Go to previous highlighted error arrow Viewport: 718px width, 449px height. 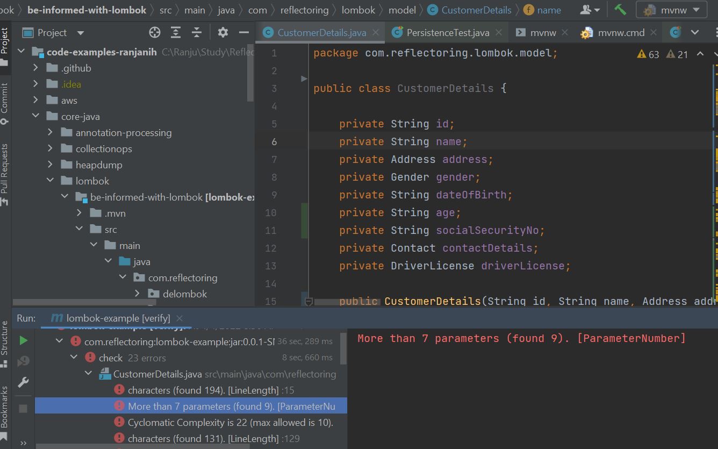[x=700, y=54]
